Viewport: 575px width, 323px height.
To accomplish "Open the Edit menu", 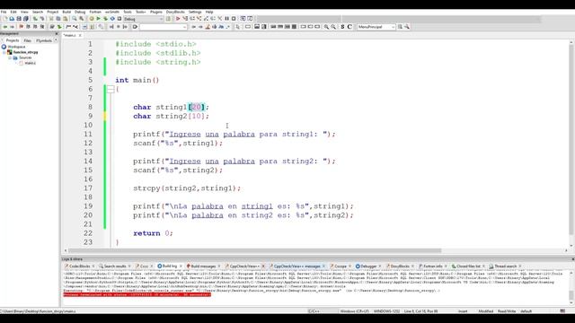I will 13,12.
